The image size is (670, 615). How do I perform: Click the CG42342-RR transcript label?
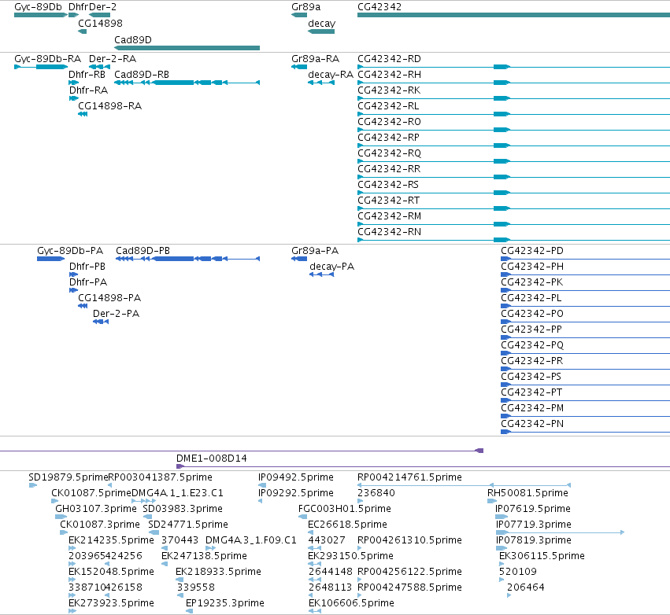[389, 168]
